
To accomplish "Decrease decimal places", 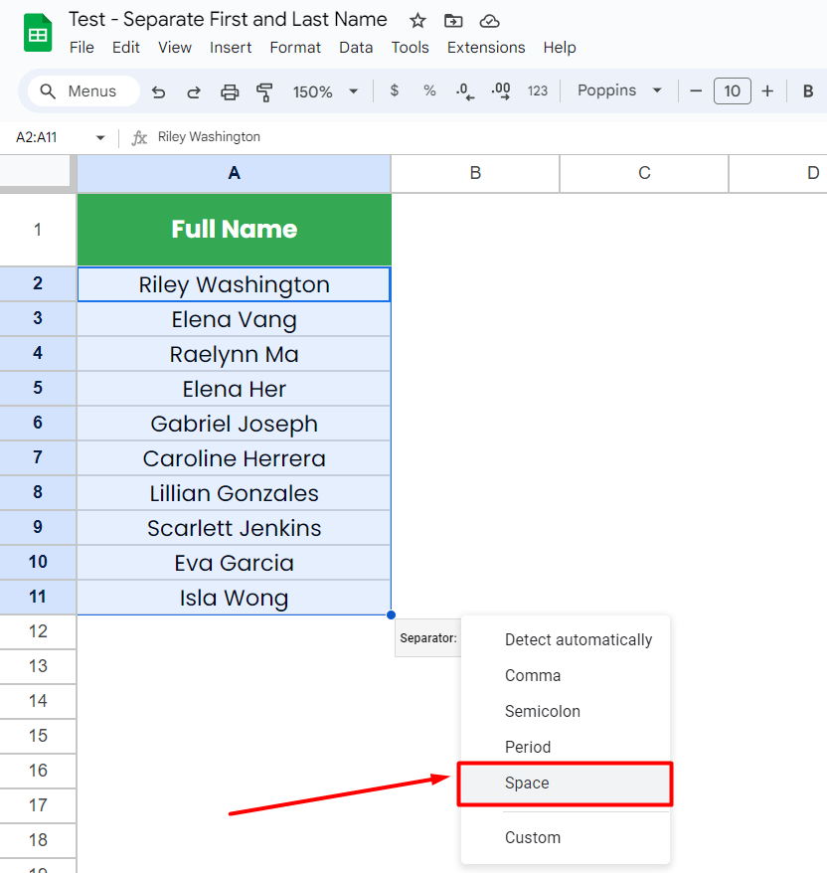I will tap(465, 90).
